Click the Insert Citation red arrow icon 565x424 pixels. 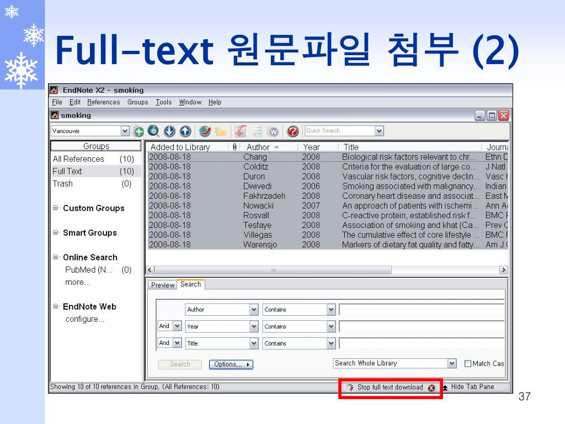(x=241, y=131)
